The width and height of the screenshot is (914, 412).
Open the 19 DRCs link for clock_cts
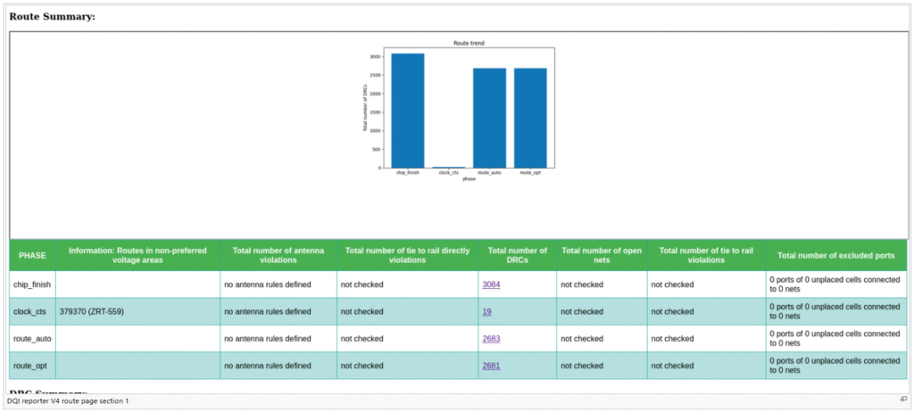[486, 311]
